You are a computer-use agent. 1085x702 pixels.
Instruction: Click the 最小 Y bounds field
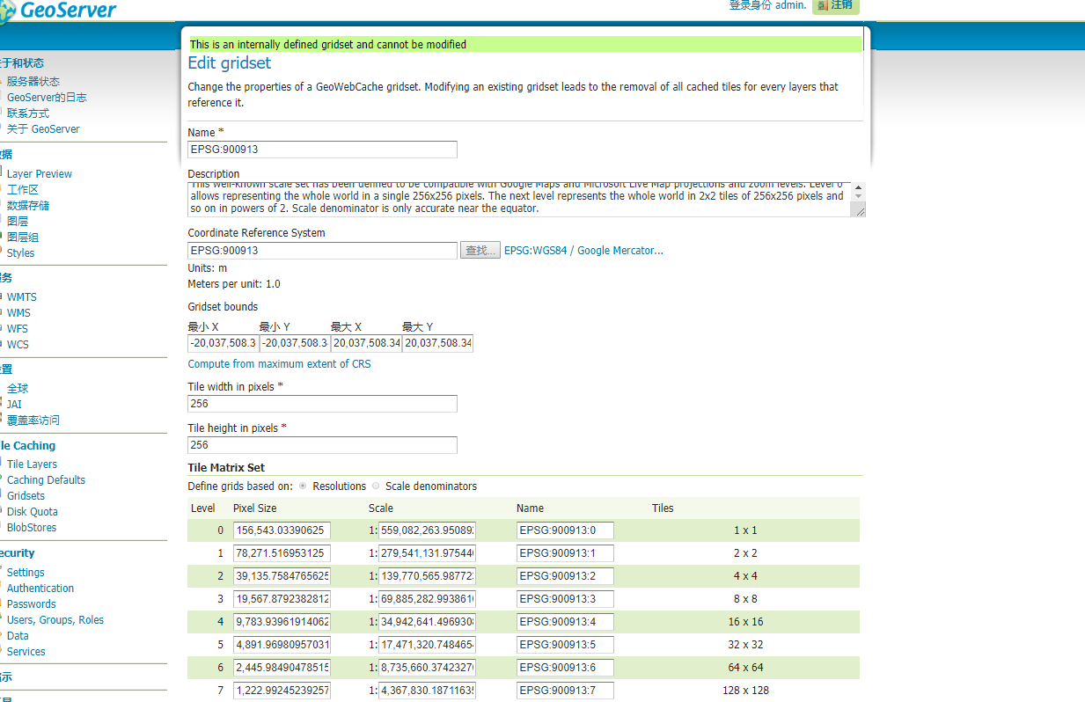click(294, 343)
